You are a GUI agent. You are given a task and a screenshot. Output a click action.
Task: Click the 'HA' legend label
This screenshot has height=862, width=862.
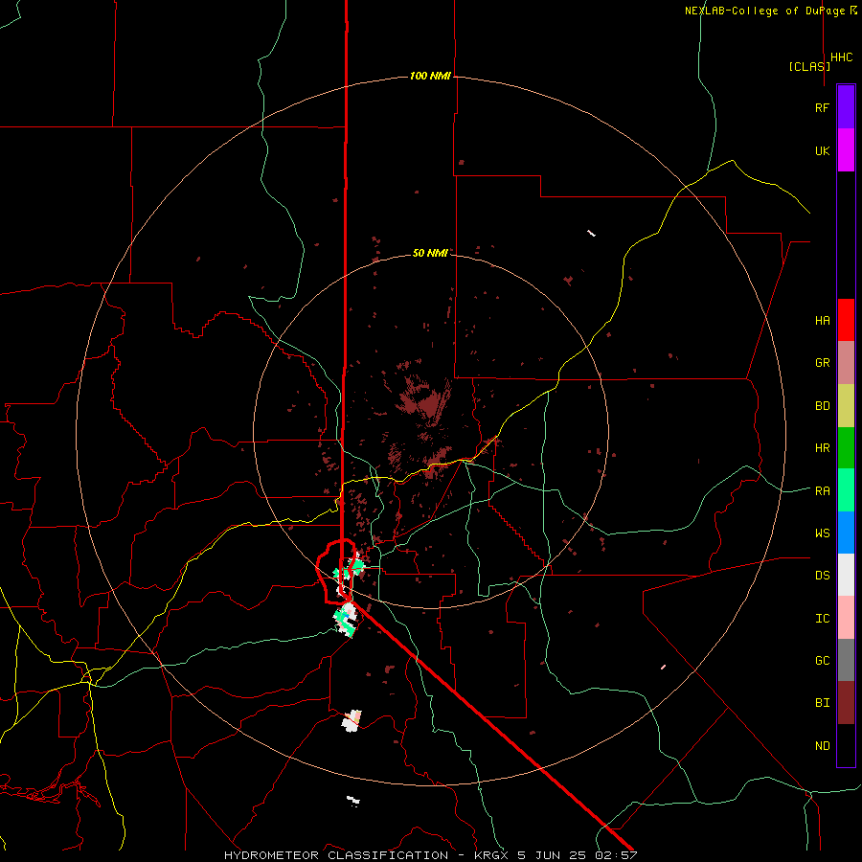[822, 321]
